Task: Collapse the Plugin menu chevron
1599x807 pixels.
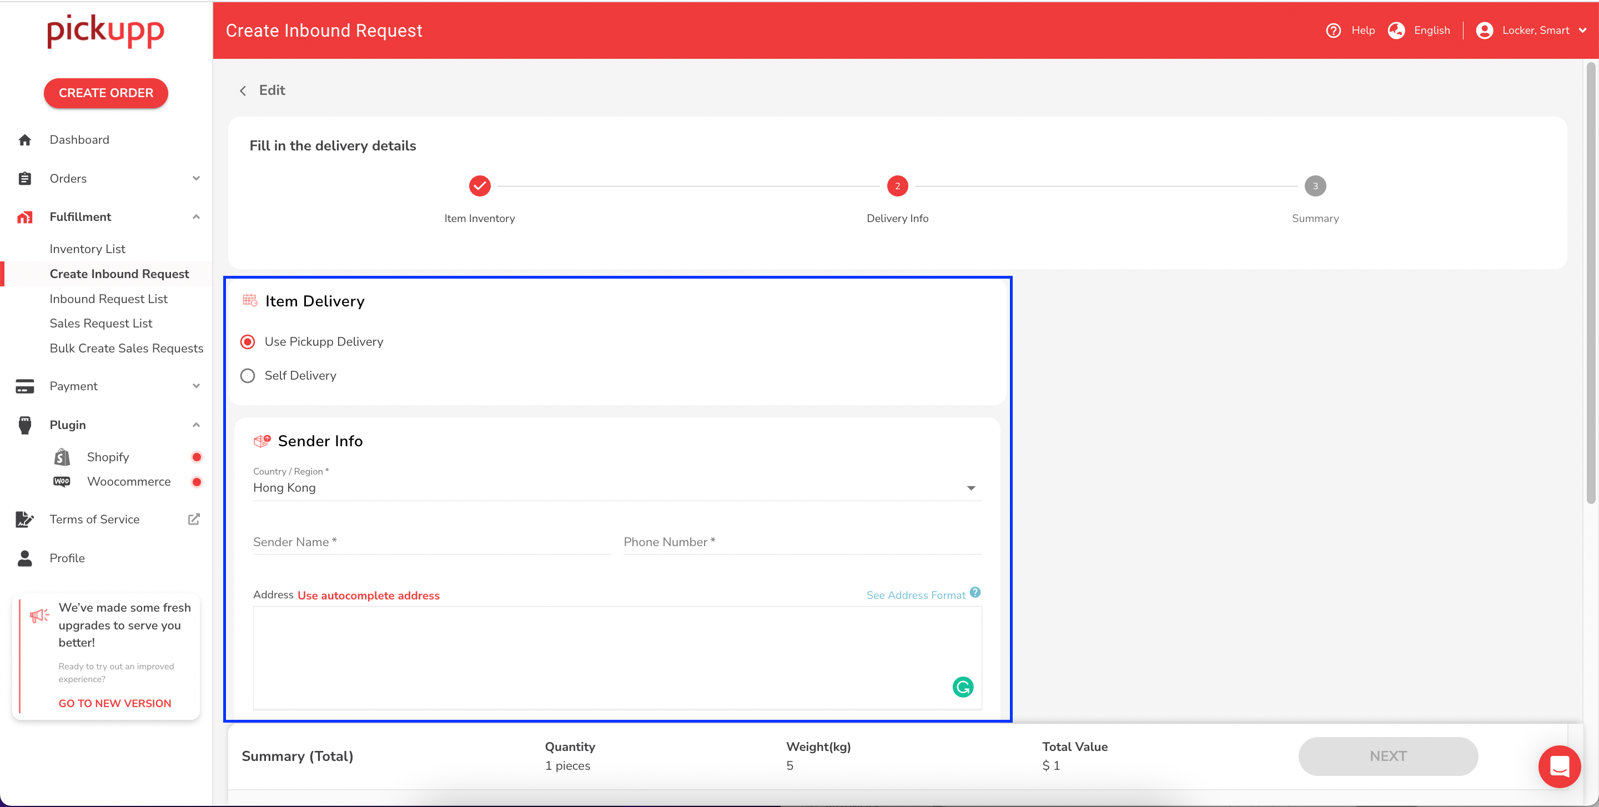Action: (x=196, y=425)
